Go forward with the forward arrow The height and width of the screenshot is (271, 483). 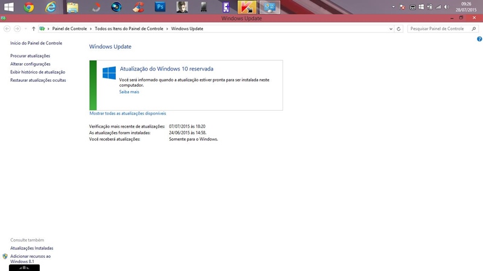[x=18, y=28]
